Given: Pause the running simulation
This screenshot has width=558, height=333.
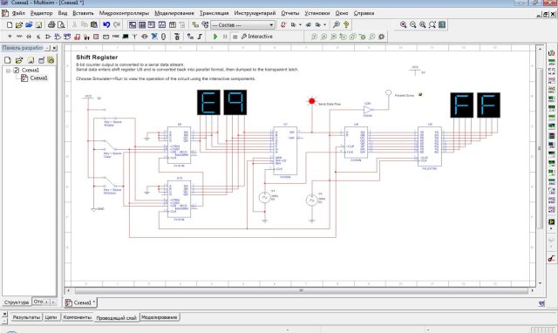Looking at the screenshot, I should pos(225,37).
